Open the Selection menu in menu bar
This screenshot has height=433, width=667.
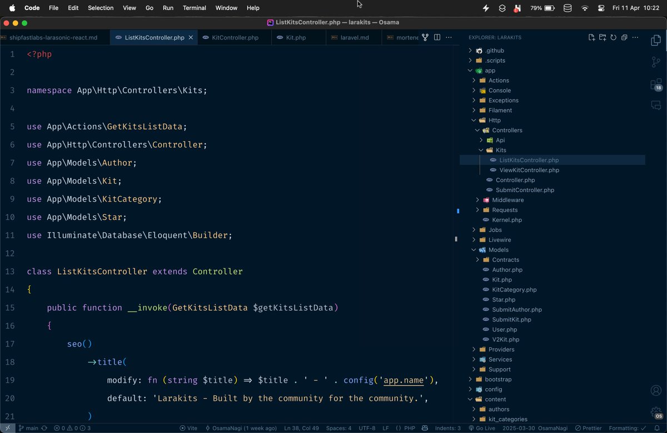point(101,8)
